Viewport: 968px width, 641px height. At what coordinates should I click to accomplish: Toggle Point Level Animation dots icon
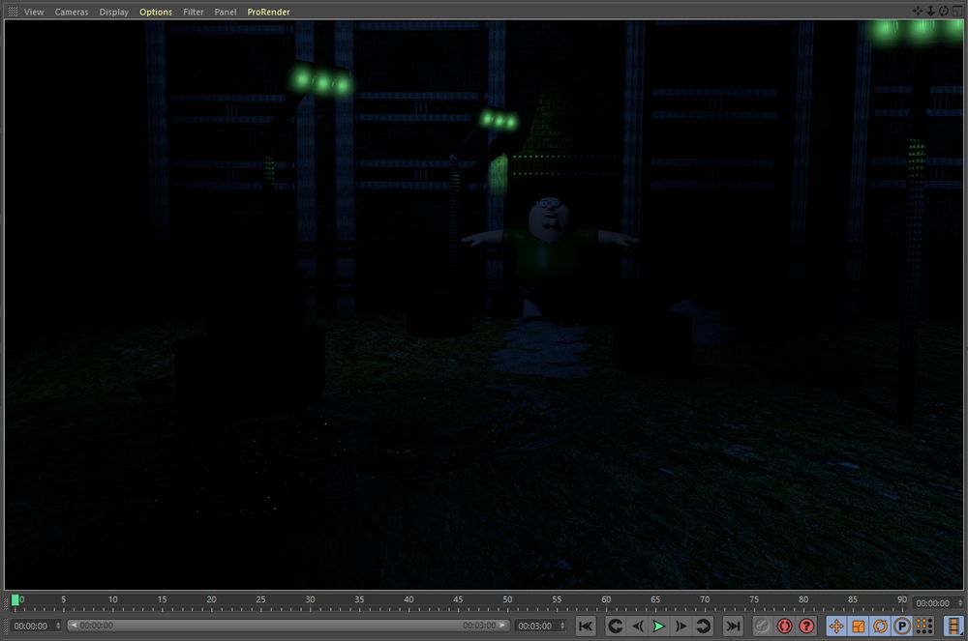[x=924, y=626]
